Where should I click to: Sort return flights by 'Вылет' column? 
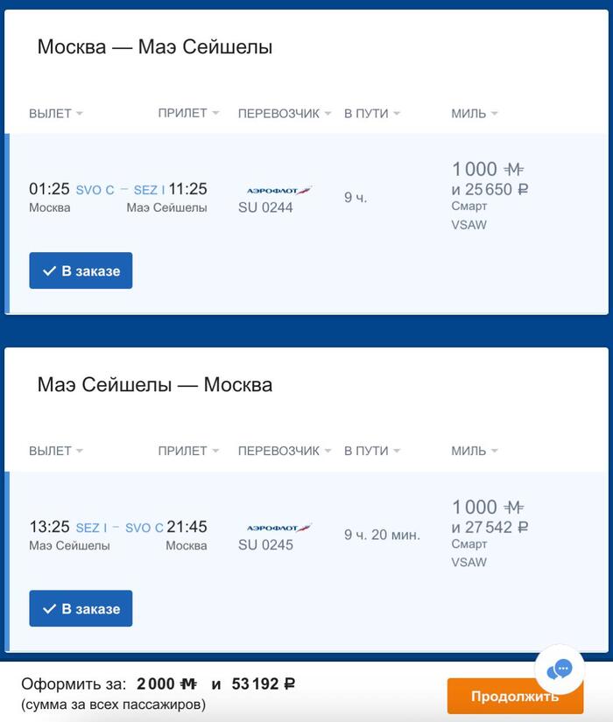(x=56, y=452)
